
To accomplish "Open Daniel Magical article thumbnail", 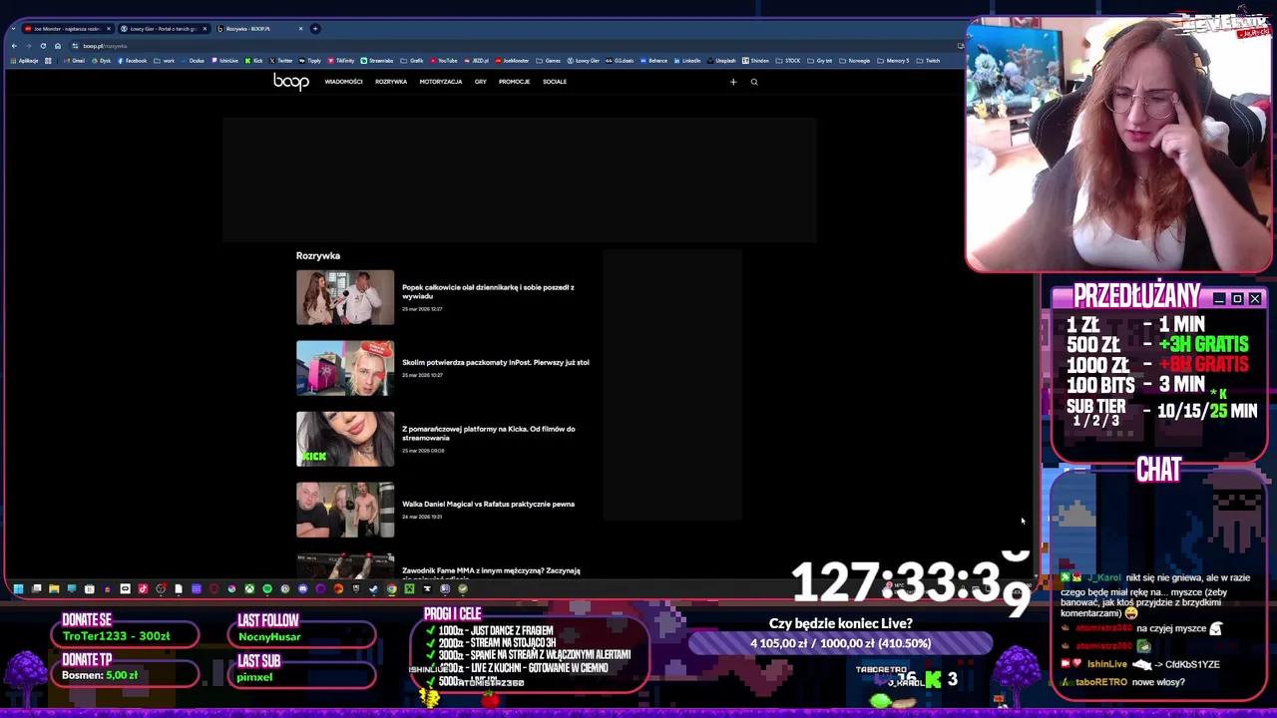I will [x=345, y=510].
